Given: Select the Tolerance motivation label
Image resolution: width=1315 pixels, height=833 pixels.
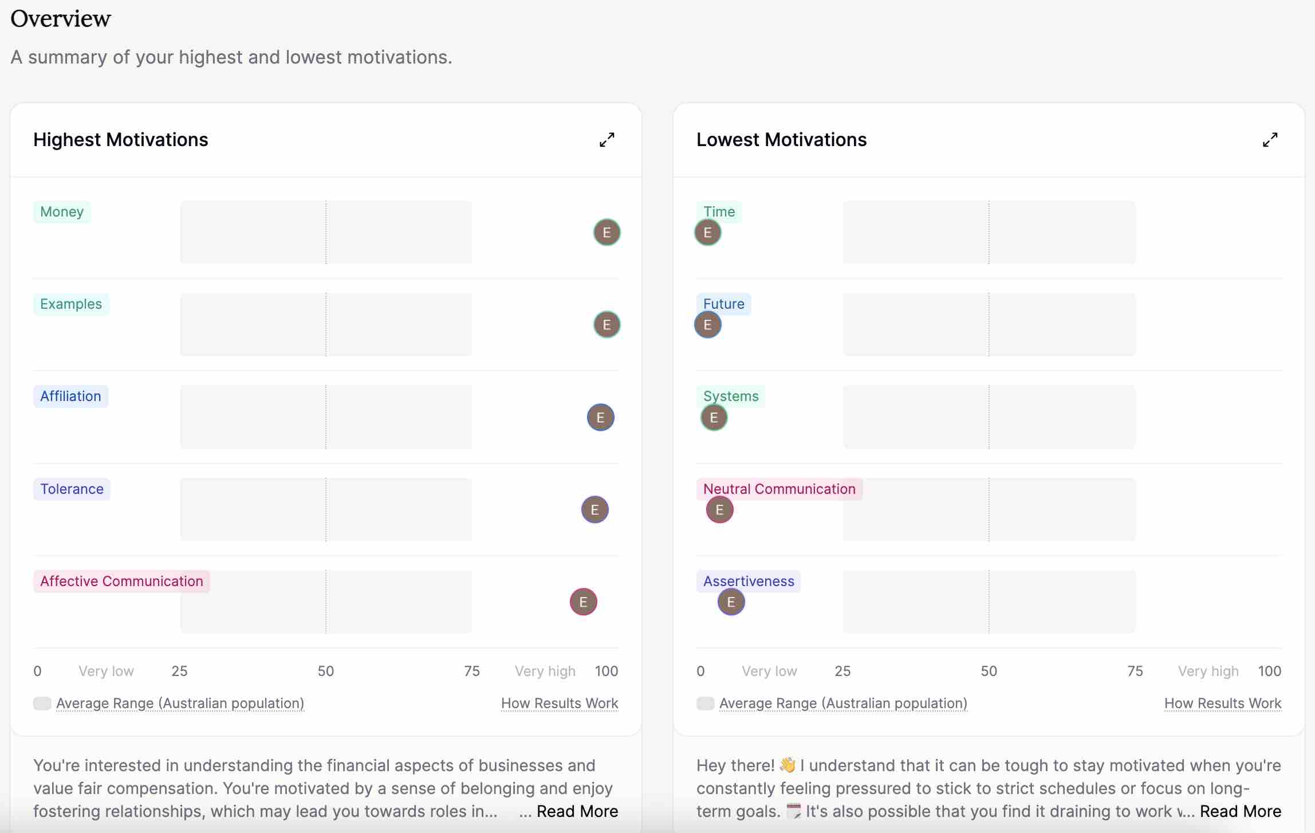Looking at the screenshot, I should [71, 488].
